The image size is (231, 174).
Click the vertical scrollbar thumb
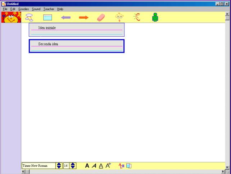click(227, 18)
